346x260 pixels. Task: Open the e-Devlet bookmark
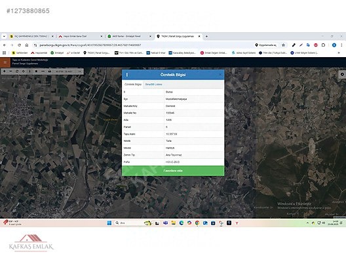[x=73, y=53]
